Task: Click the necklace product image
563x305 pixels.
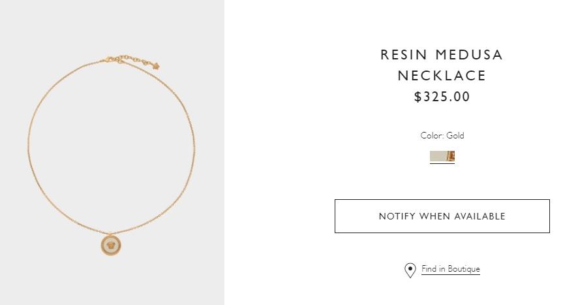Action: [x=112, y=152]
